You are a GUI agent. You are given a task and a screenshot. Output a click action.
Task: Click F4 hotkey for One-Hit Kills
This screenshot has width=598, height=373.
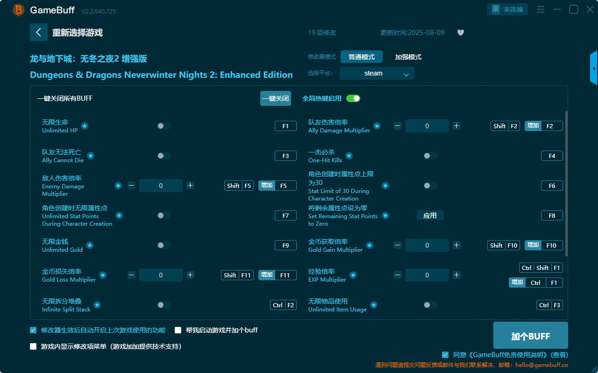pos(552,156)
